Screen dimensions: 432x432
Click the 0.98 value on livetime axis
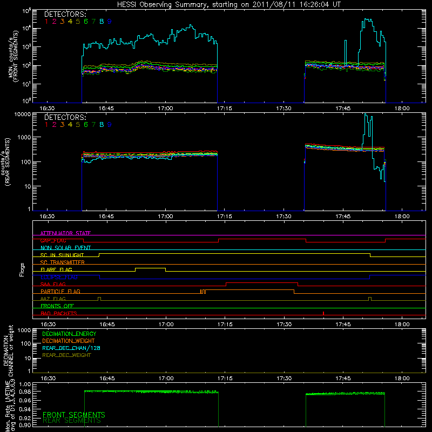point(25,391)
